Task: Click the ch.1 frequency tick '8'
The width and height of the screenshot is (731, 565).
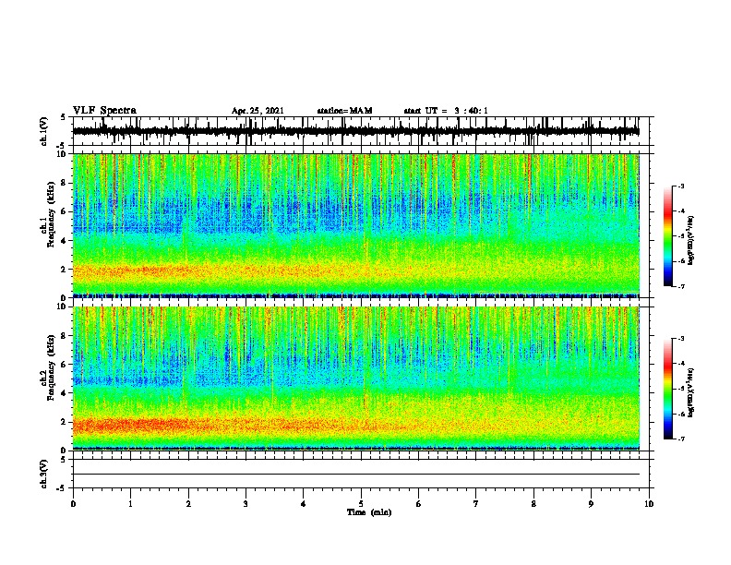Action: coord(65,183)
